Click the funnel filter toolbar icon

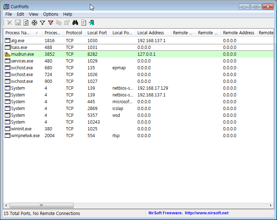click(x=42, y=22)
